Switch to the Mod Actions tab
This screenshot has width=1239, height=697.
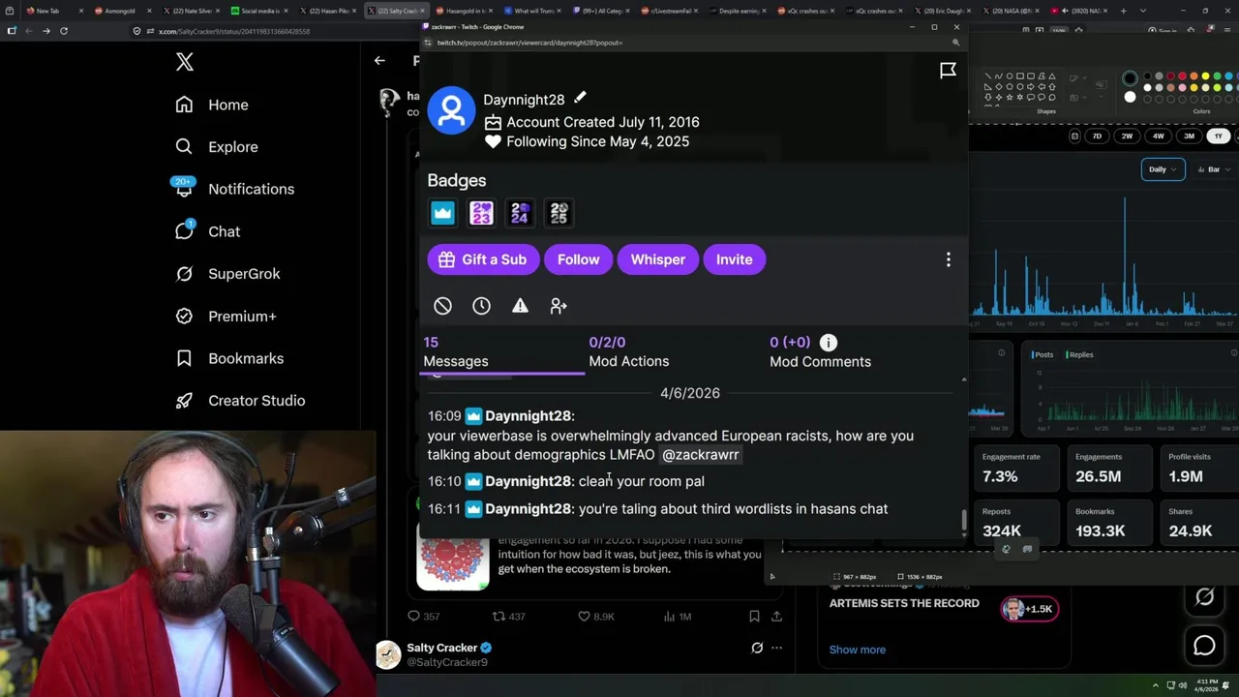(x=629, y=352)
